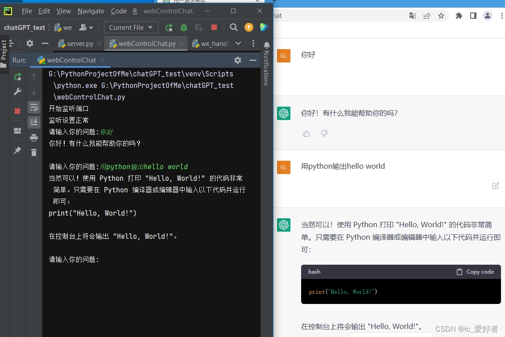Bookmark the page with the star icon

(441, 16)
